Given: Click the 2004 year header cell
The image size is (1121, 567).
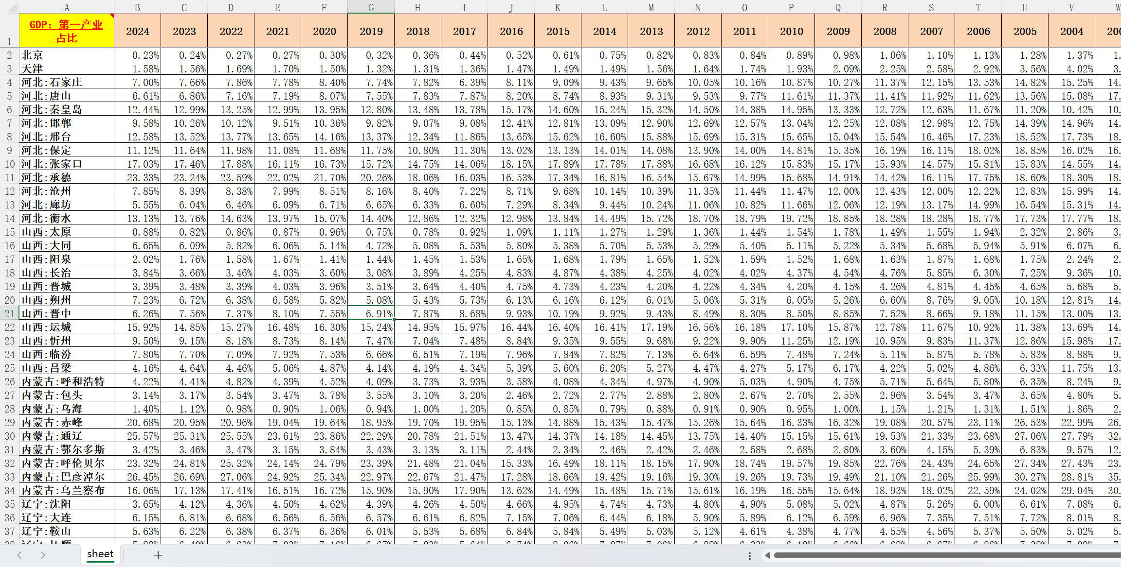Looking at the screenshot, I should [1071, 31].
